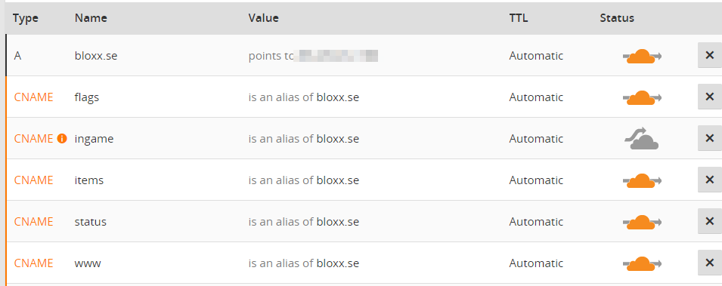This screenshot has width=722, height=286.
Task: Click the orange info icon beside ingame CNAME
Action: pos(62,138)
